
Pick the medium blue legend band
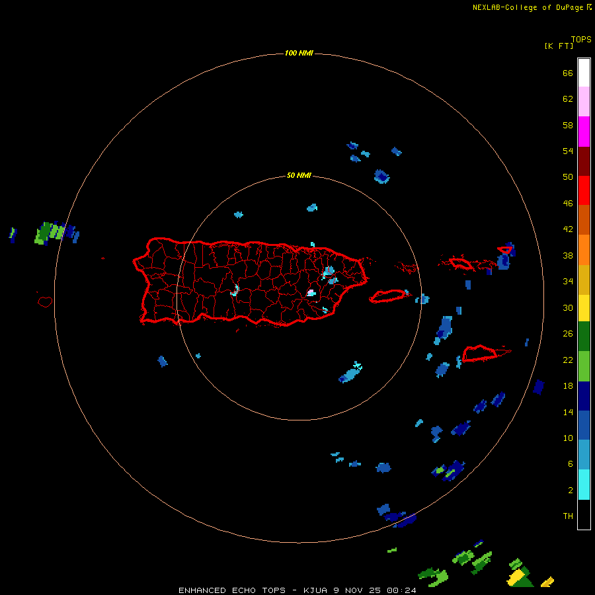tap(584, 425)
